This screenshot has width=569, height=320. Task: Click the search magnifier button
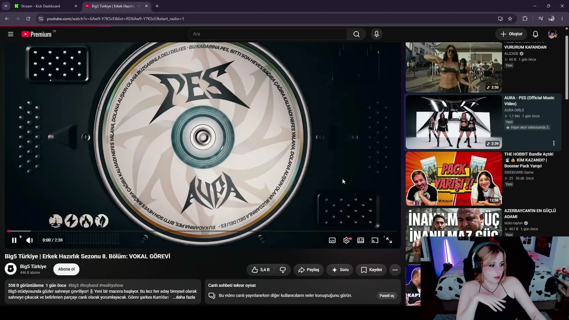(357, 34)
